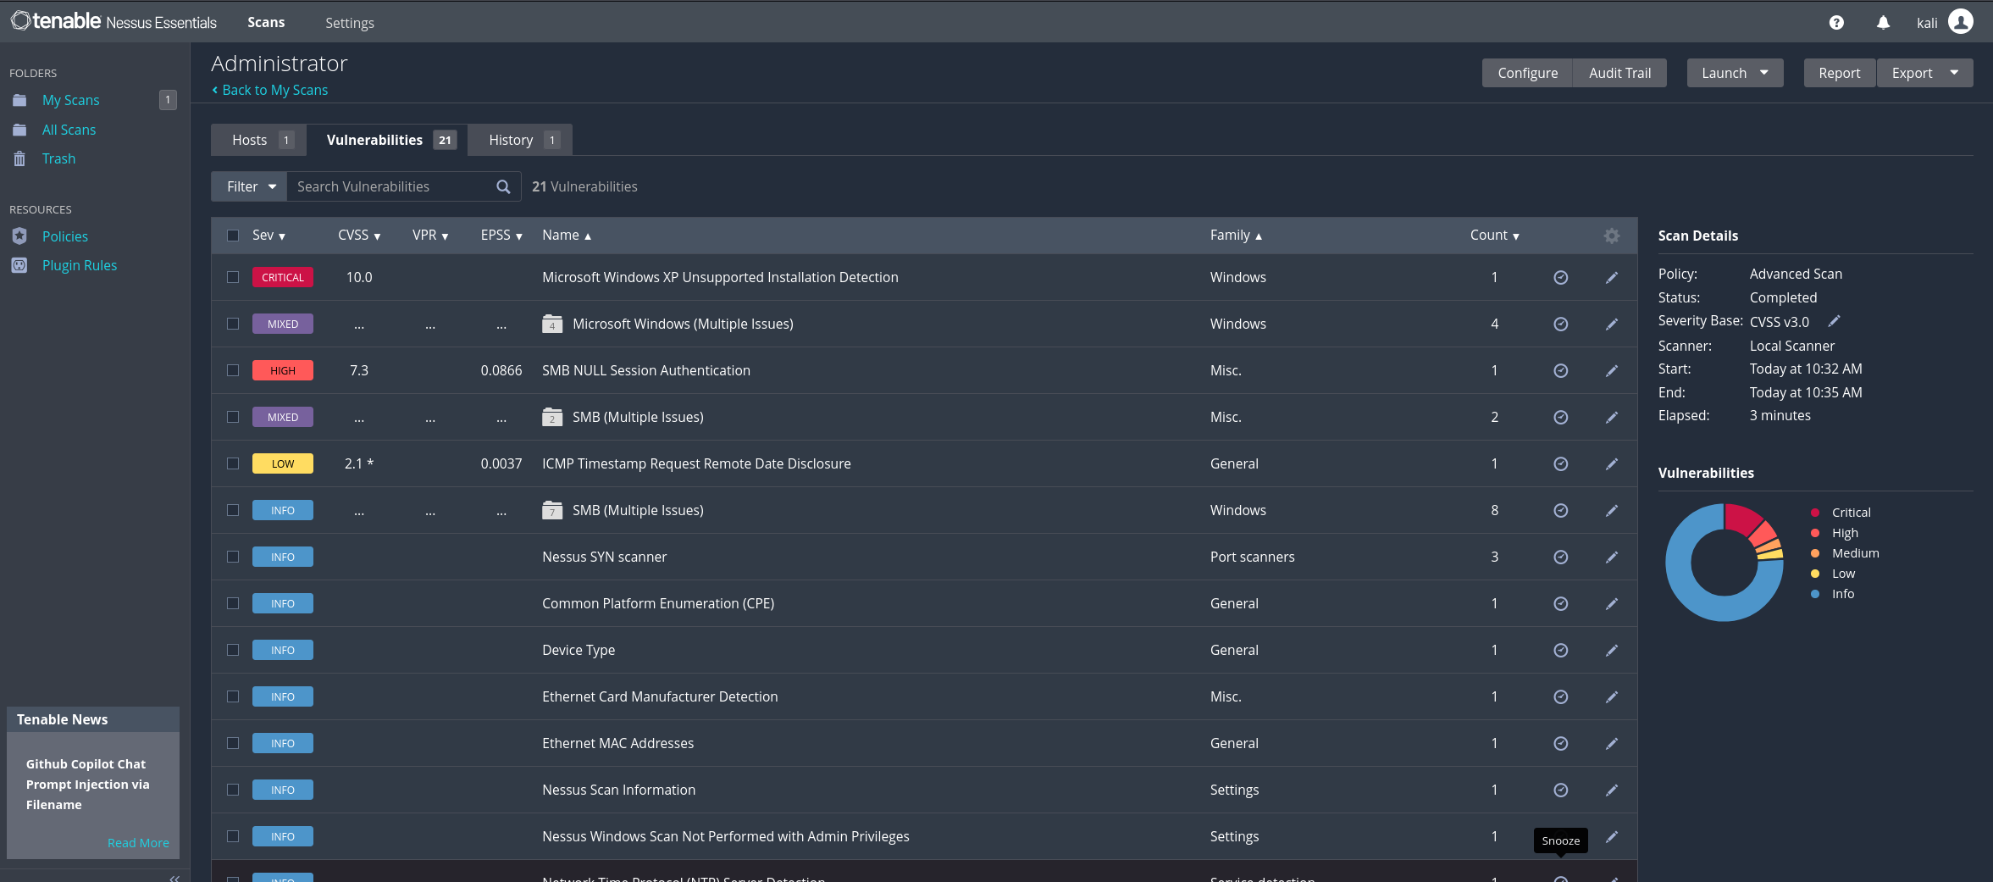The height and width of the screenshot is (882, 1993).
Task: Check the SMB NULL Session Authentication checkbox
Action: coord(233,370)
